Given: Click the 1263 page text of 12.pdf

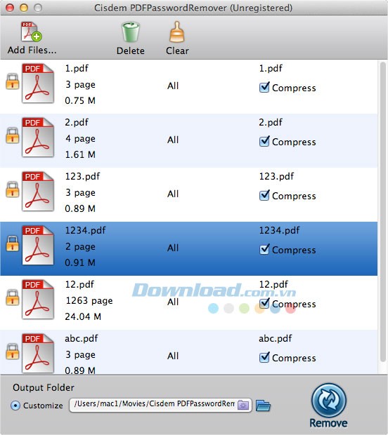Looking at the screenshot, I should point(89,301).
